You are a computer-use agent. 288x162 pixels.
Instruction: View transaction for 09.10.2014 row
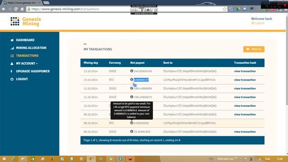245,114
